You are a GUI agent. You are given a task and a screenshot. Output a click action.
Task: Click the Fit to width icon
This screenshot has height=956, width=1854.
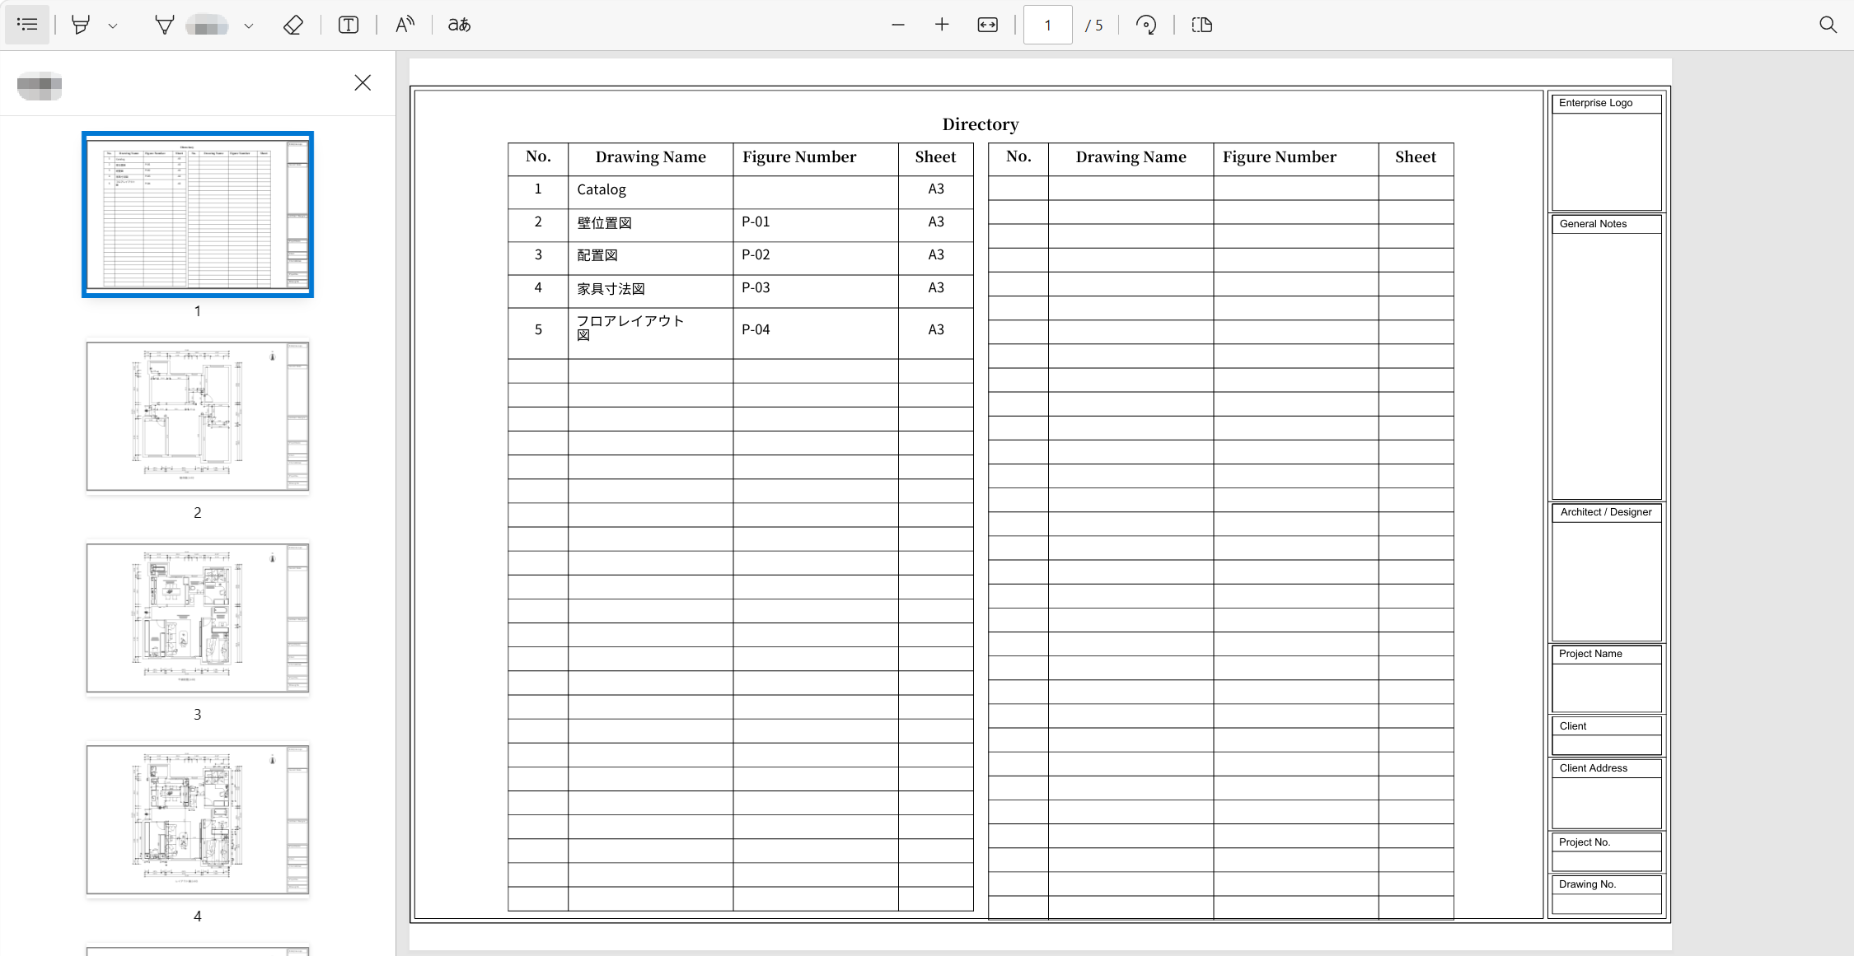(987, 25)
